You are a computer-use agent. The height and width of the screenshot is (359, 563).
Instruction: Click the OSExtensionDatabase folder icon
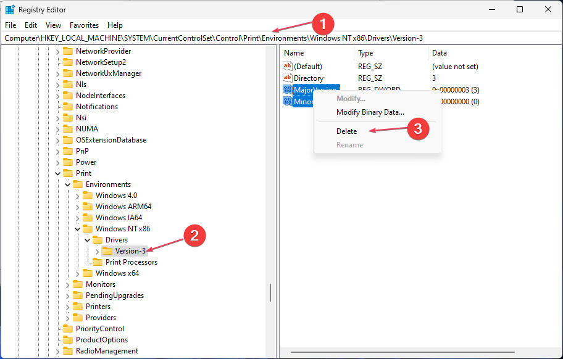(x=68, y=140)
